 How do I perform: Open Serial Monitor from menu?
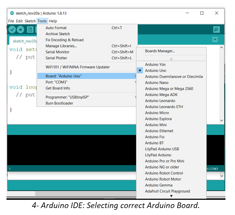(87, 52)
